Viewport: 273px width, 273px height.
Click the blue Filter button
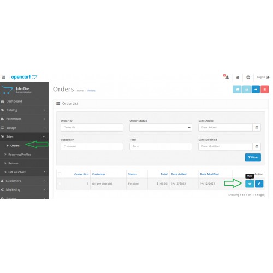pos(253,157)
